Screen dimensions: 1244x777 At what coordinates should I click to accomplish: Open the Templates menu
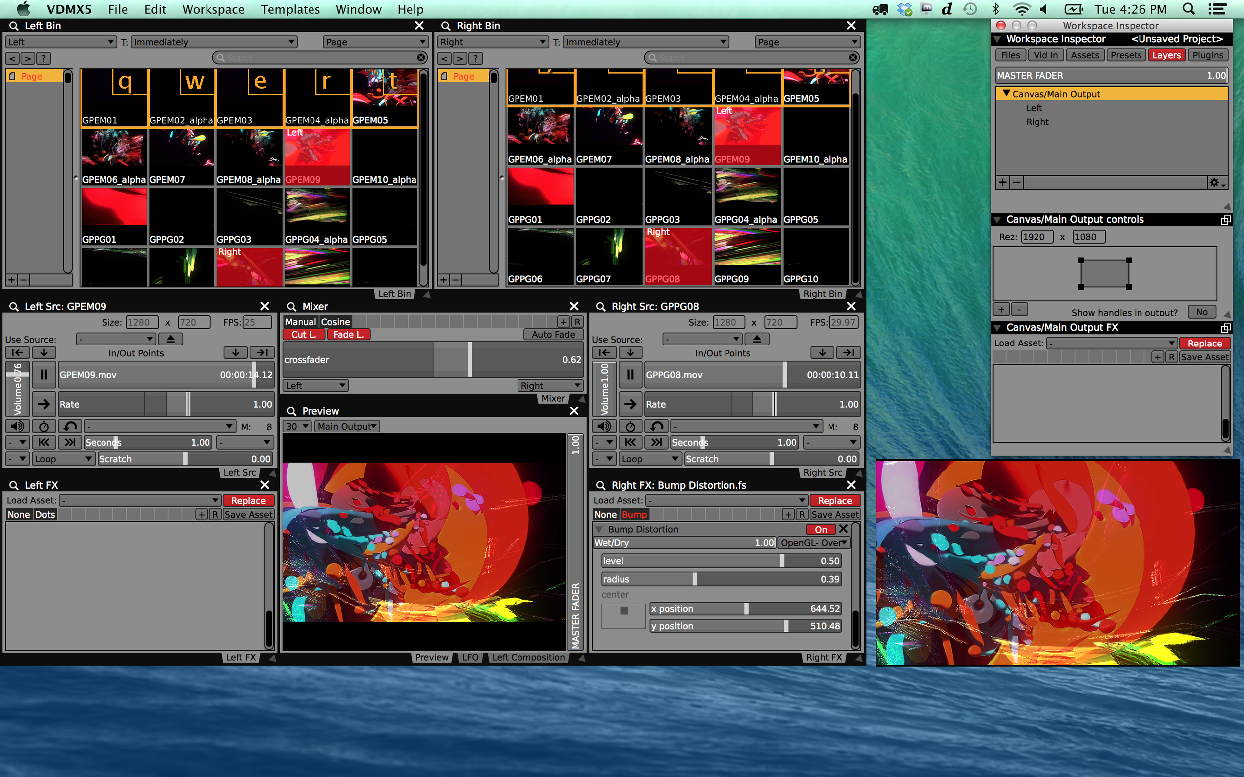click(290, 9)
